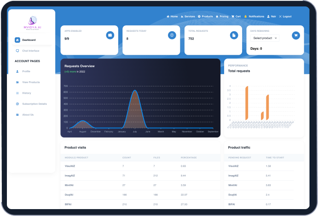Open Subscription Details in sidebar
Screen dimensions: 318x216
point(34,104)
